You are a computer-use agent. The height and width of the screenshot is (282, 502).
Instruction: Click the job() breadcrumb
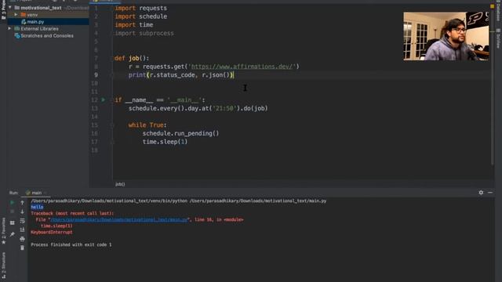click(120, 184)
